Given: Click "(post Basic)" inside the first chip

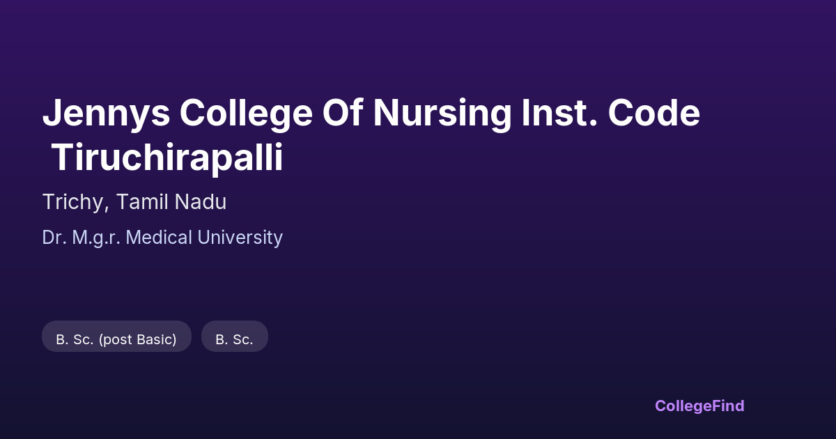Looking at the screenshot, I should [137, 339].
